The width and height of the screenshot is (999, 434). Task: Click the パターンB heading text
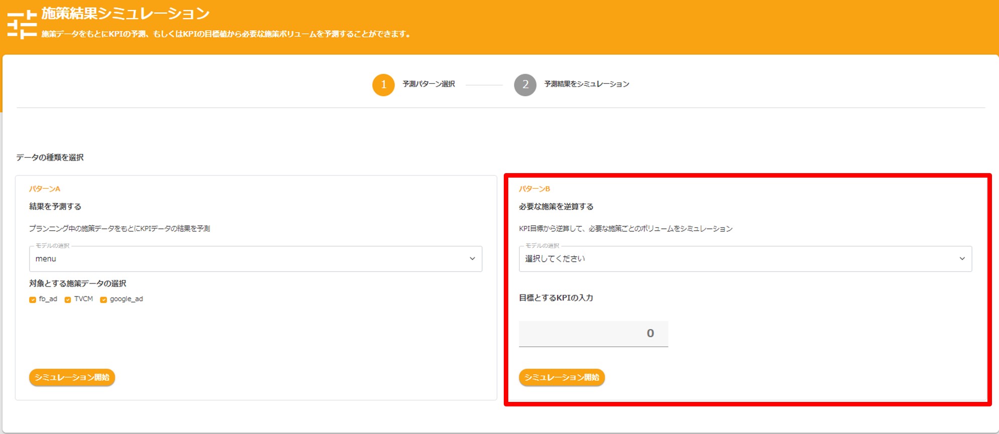click(534, 189)
